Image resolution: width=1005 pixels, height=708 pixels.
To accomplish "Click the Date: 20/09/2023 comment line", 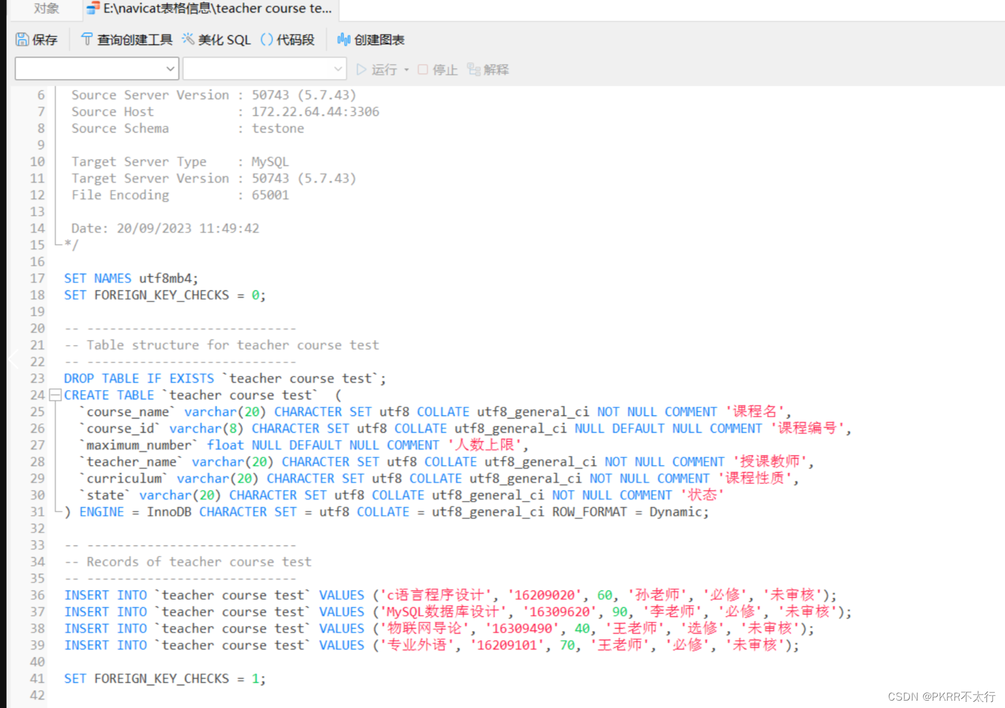I will point(165,229).
